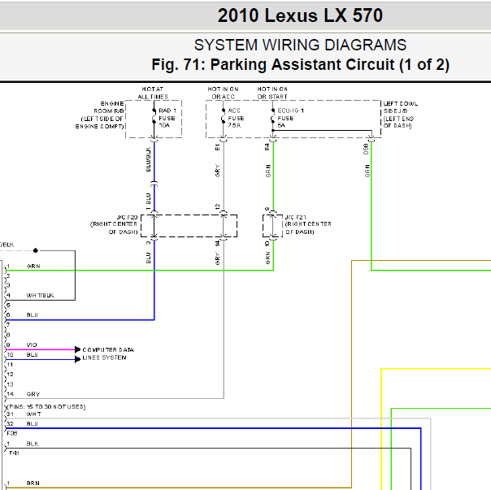The image size is (491, 490).
Task: Select the "LEFT COWL SIDE J/B" location label
Action: point(401,107)
